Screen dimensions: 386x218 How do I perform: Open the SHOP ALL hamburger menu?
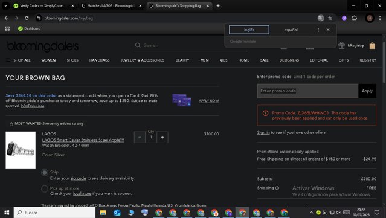pos(8,60)
